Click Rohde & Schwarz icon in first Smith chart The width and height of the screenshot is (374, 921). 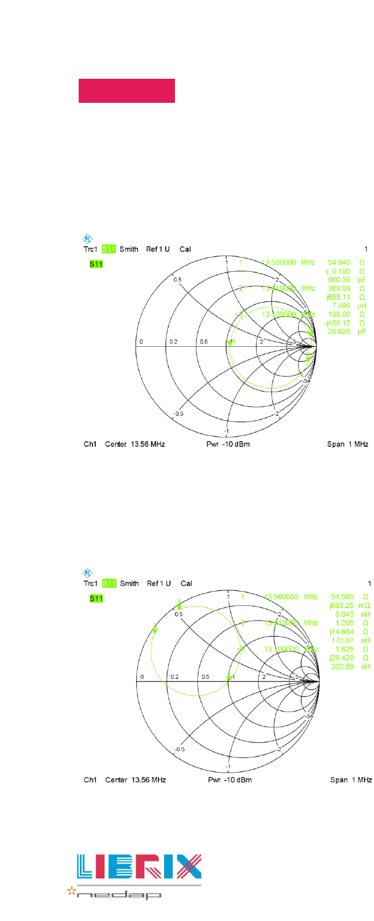tap(87, 239)
